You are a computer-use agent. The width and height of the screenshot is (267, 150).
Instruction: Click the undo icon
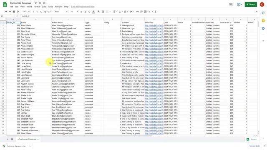6,12
